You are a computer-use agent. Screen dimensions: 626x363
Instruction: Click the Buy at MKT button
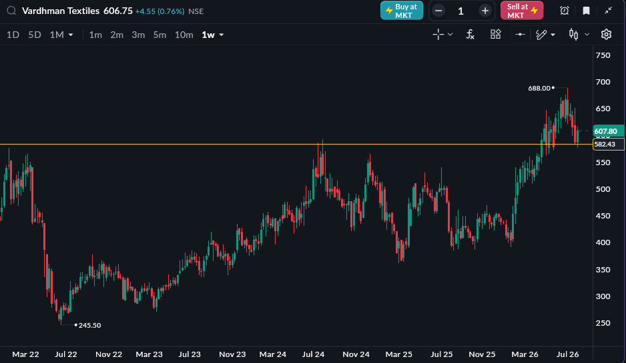point(402,11)
